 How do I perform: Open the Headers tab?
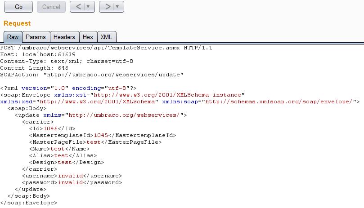(64, 37)
